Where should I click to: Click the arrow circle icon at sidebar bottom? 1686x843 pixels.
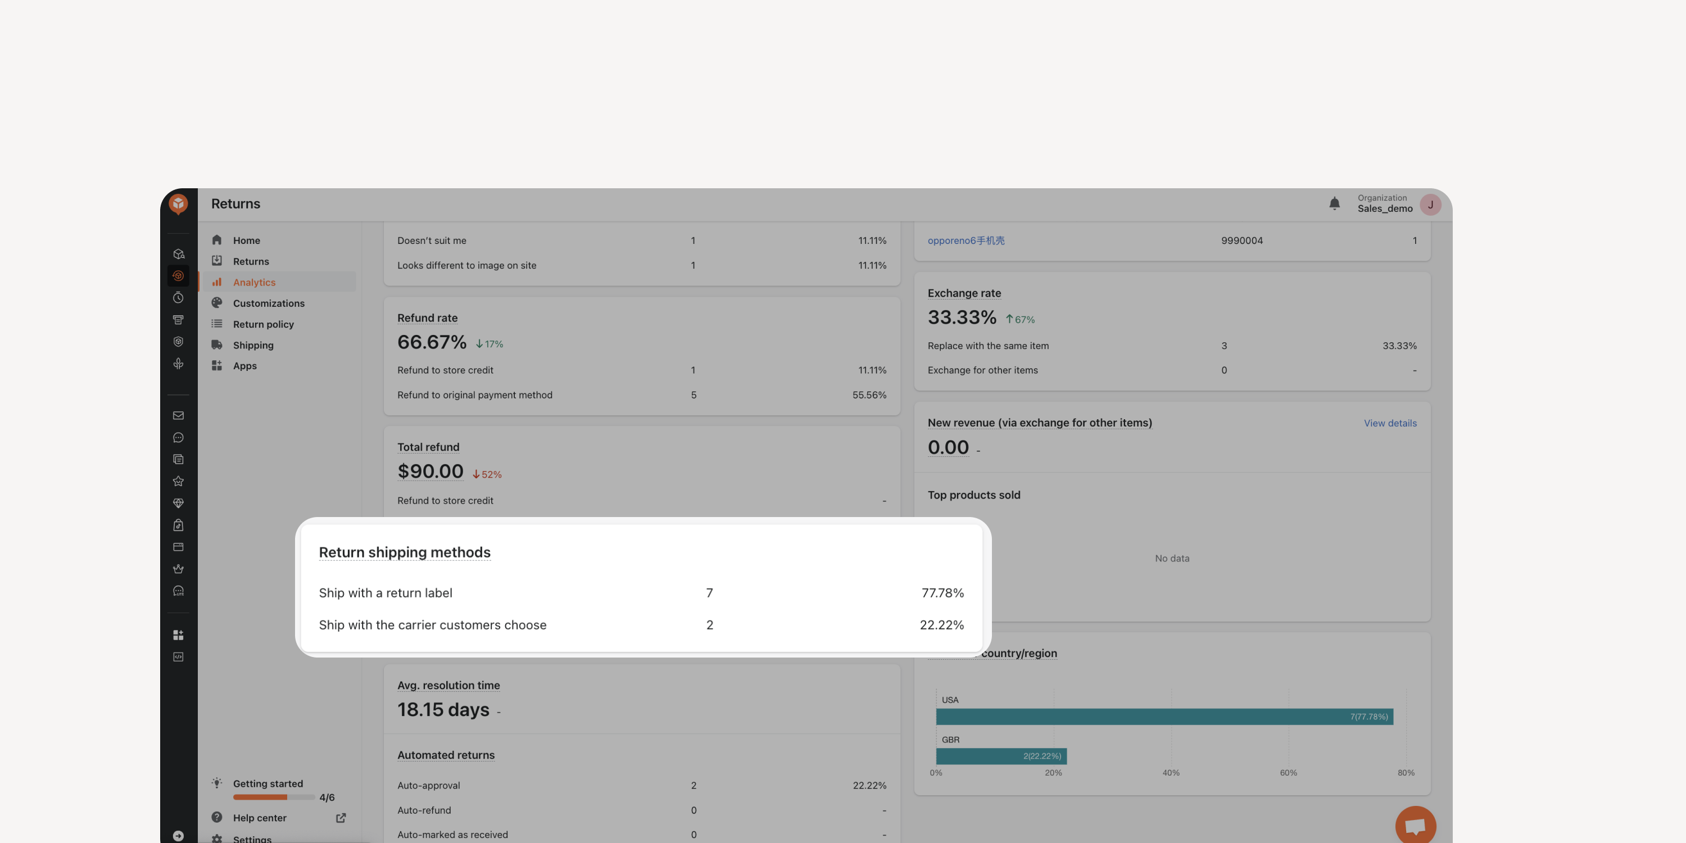(178, 836)
